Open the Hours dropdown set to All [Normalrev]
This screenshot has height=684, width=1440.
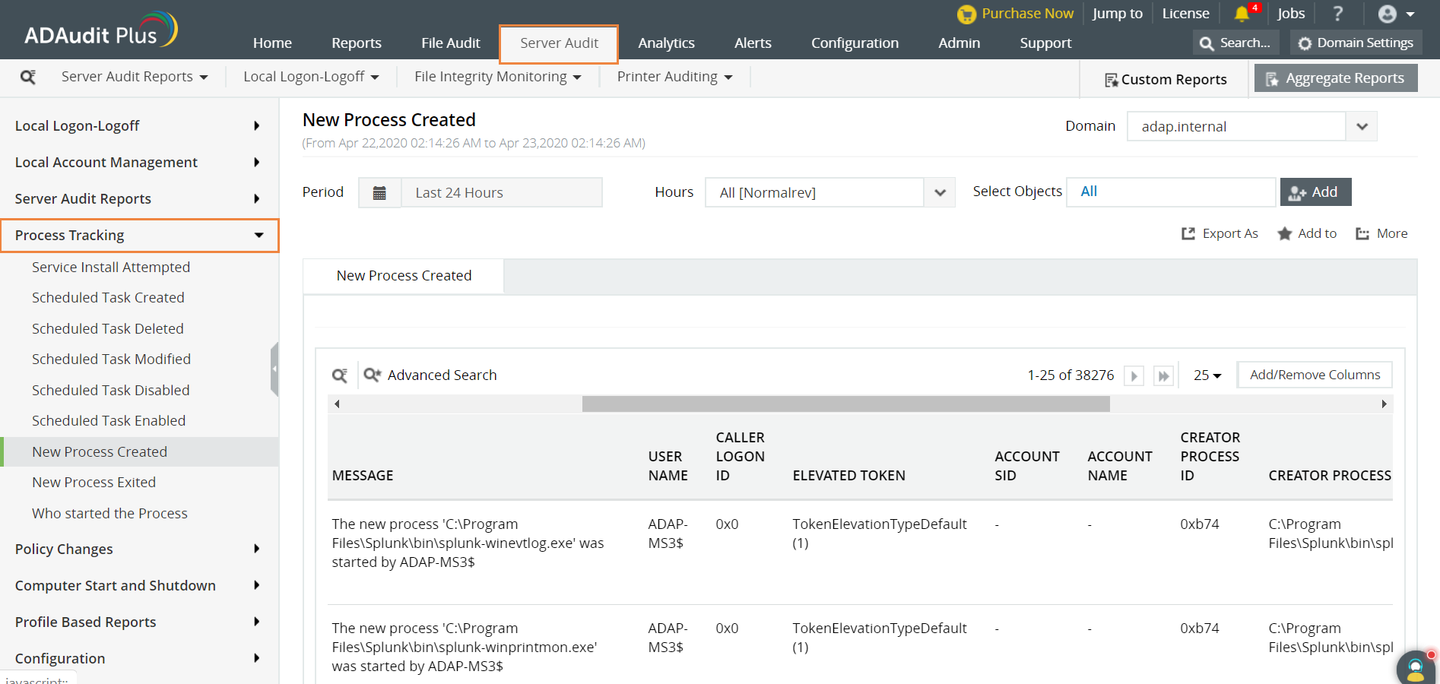pyautogui.click(x=940, y=192)
